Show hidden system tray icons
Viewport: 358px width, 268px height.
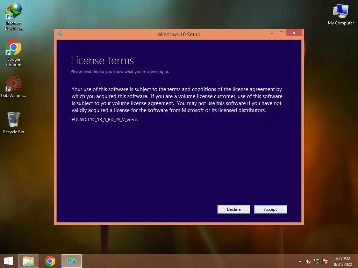(x=300, y=261)
